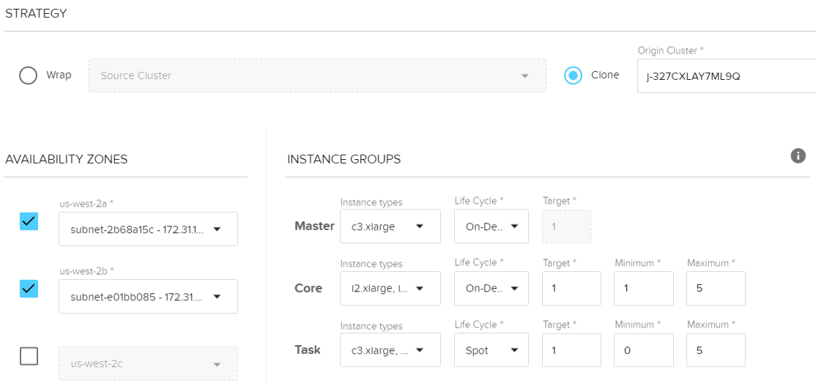Screen dimensions: 816x384
Task: Open the Source Cluster dropdown
Action: pyautogui.click(x=317, y=75)
